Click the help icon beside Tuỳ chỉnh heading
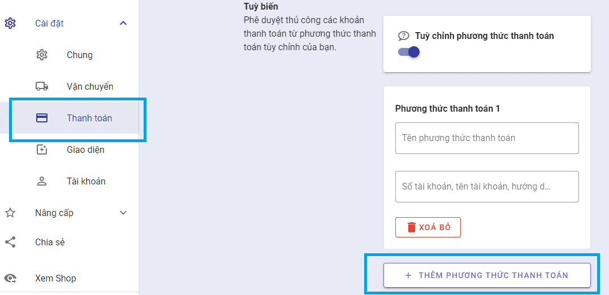 click(x=403, y=36)
